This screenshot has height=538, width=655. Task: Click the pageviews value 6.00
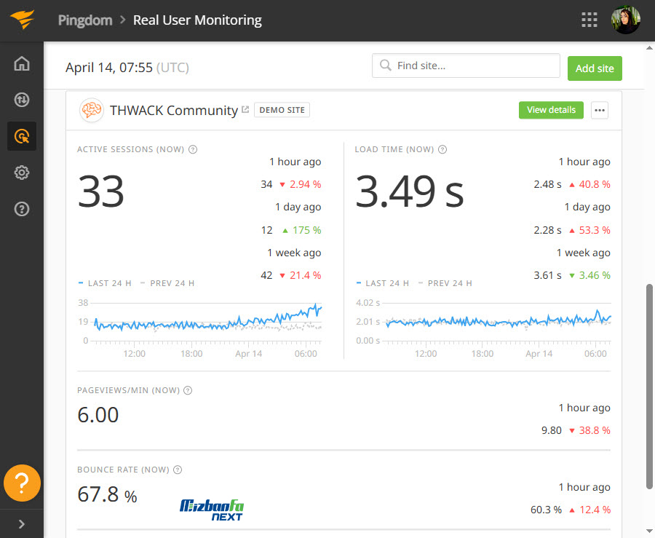(98, 415)
